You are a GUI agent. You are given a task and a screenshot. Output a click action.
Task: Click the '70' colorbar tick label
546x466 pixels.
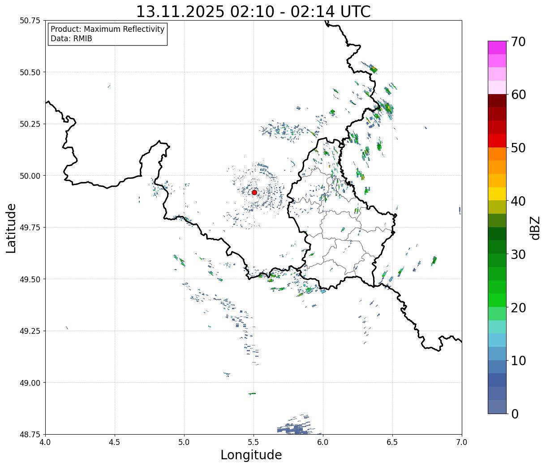pyautogui.click(x=517, y=42)
